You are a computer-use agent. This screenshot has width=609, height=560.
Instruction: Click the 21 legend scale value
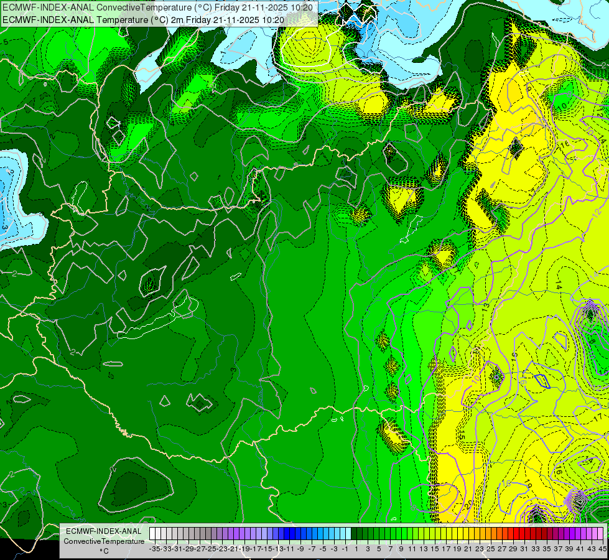click(x=468, y=549)
